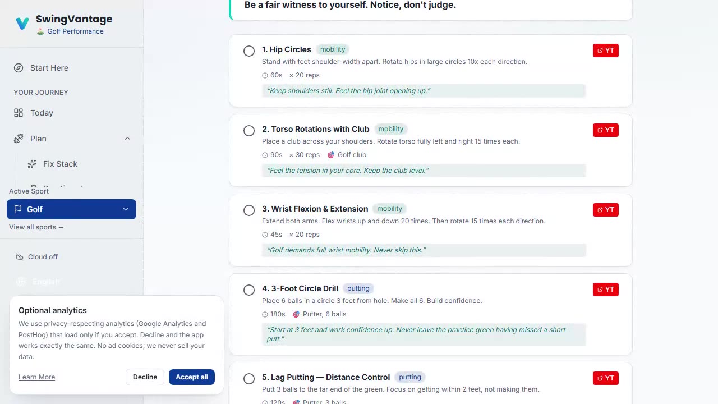Image resolution: width=718 pixels, height=404 pixels.
Task: Click the '3. Wrist Flexion & Extension' title
Action: click(315, 209)
